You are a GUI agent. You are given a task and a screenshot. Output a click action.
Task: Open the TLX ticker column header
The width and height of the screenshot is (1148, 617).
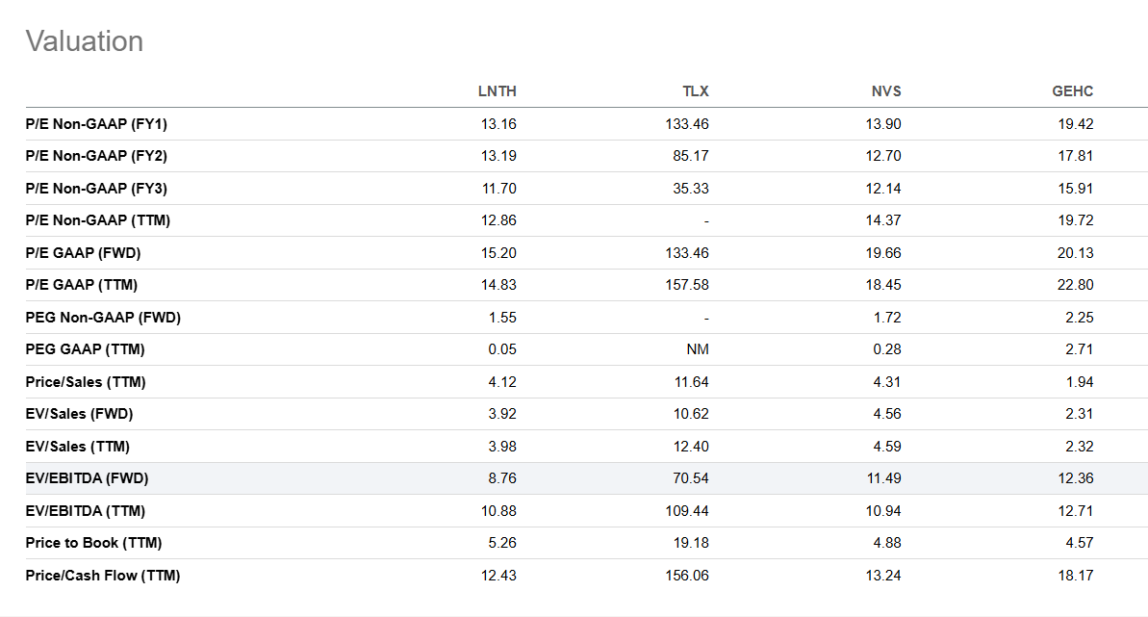pos(695,91)
